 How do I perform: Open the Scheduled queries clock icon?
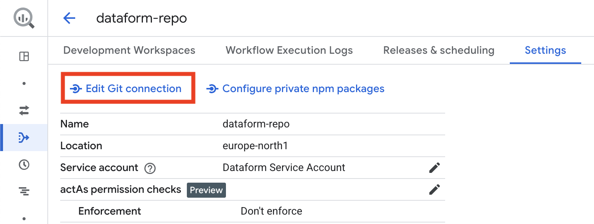24,165
